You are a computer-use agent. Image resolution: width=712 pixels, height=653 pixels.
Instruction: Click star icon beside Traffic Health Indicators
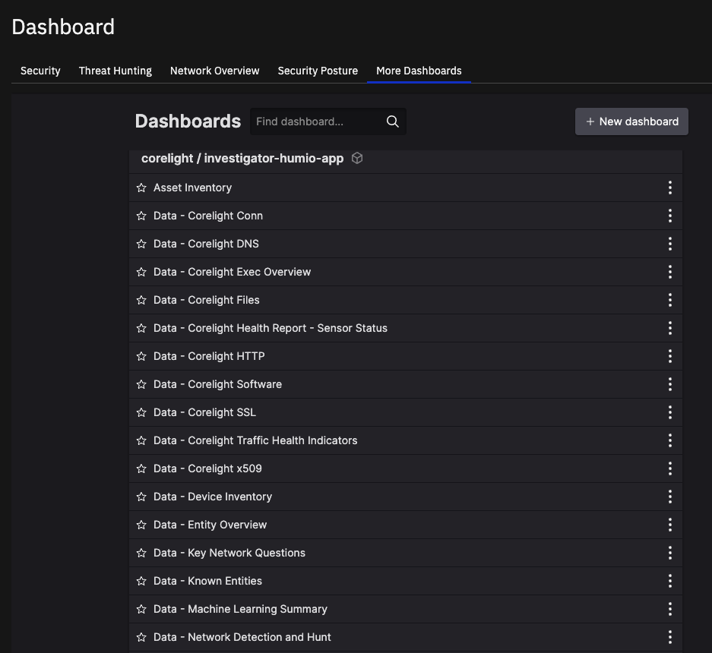(x=141, y=441)
